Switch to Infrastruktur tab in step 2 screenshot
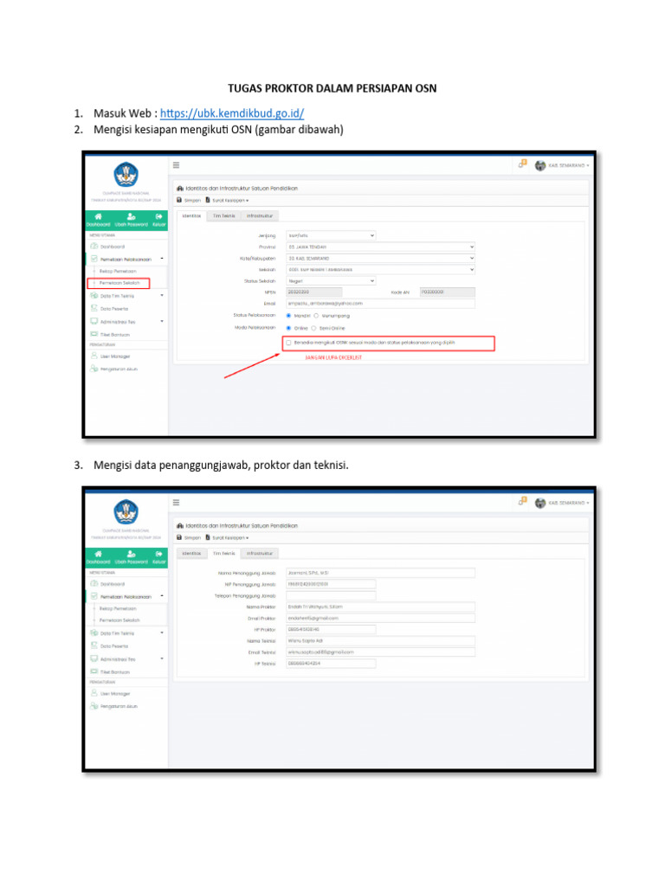 260,215
